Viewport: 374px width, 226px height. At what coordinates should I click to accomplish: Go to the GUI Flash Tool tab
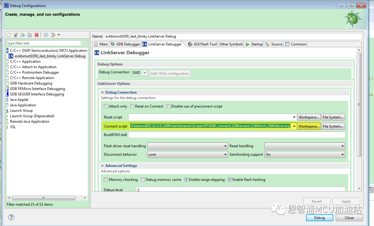202,44
